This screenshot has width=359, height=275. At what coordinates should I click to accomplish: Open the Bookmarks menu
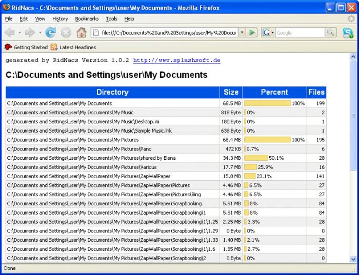(87, 19)
